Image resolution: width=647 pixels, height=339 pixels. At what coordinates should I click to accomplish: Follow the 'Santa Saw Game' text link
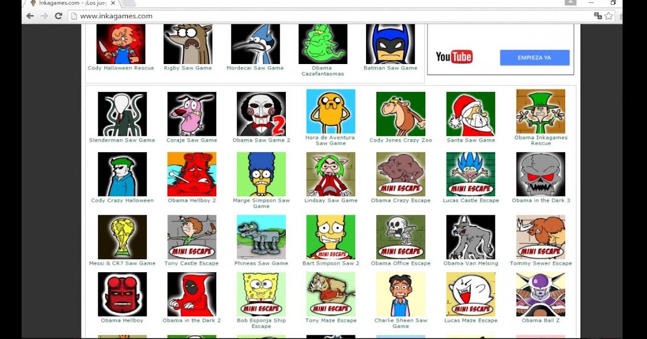(471, 140)
